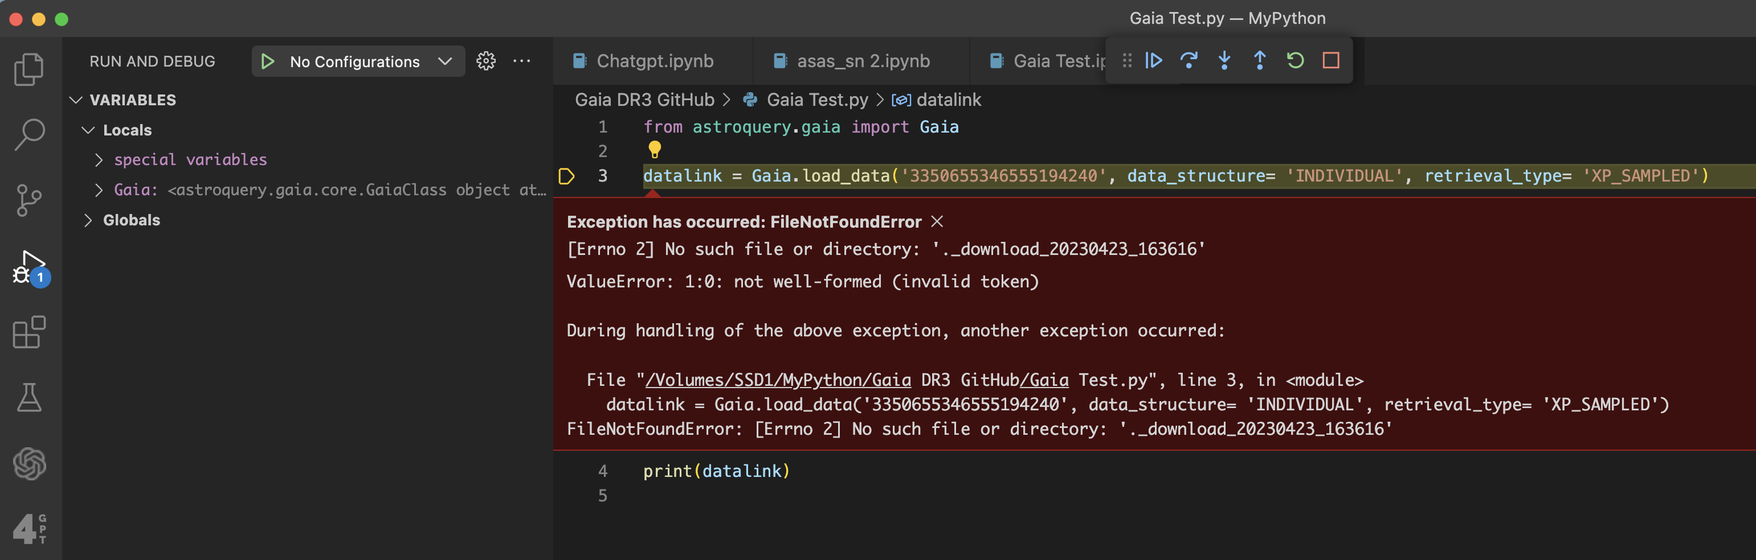Viewport: 1756px width, 560px height.
Task: Click Step Over in debug toolbar
Action: [1189, 61]
